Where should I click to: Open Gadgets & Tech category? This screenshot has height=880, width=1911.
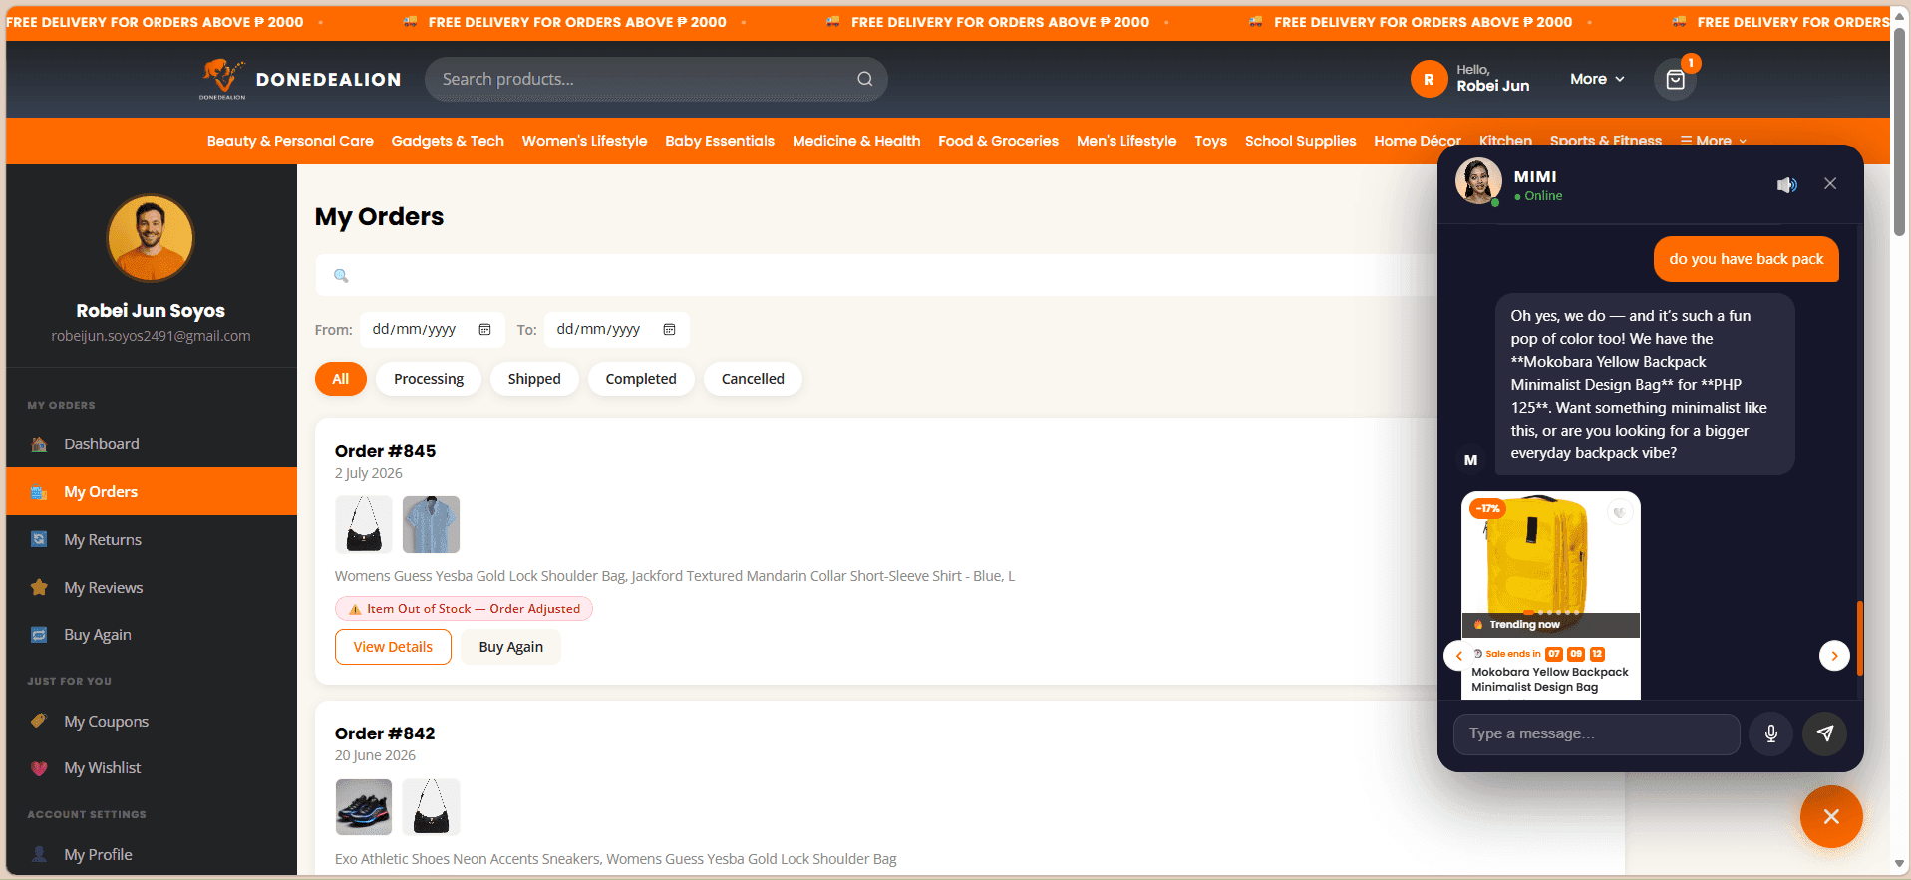[x=448, y=141]
